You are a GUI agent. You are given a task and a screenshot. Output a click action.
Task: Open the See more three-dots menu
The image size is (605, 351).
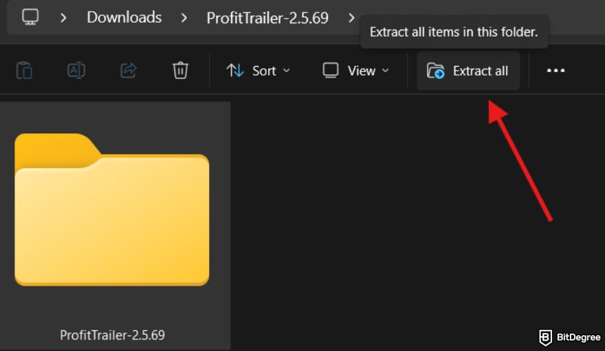555,71
